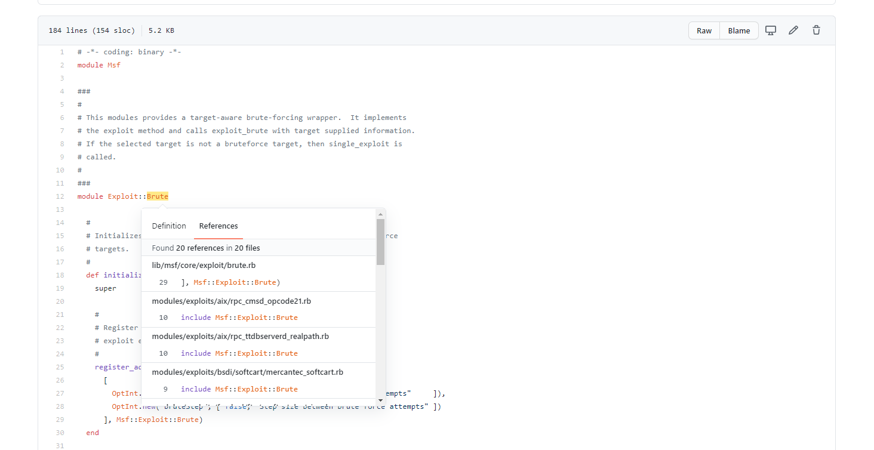Open lib/msf/core/exploit/brute.rb reference file
Screen dimensions: 874x450
204,265
